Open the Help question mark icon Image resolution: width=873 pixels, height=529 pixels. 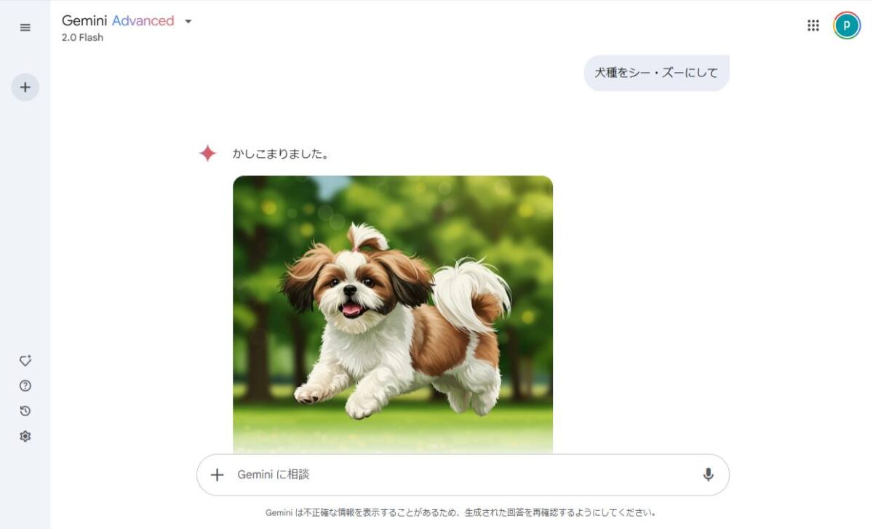pyautogui.click(x=25, y=386)
